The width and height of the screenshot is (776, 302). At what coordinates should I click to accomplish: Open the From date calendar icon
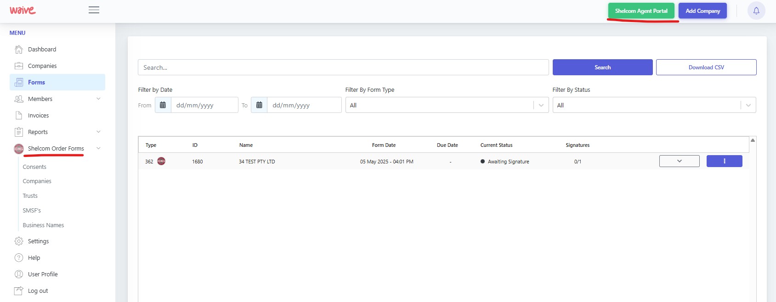163,105
